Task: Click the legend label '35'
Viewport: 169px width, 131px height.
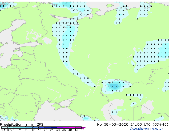Action: click(x=64, y=130)
